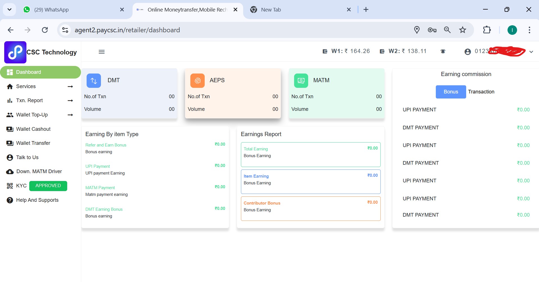Open the user account dropdown chevron
Viewport: 539px width, 282px height.
pos(531,52)
